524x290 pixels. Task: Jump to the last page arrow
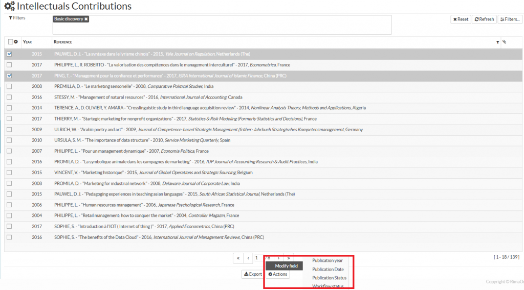pos(289,258)
